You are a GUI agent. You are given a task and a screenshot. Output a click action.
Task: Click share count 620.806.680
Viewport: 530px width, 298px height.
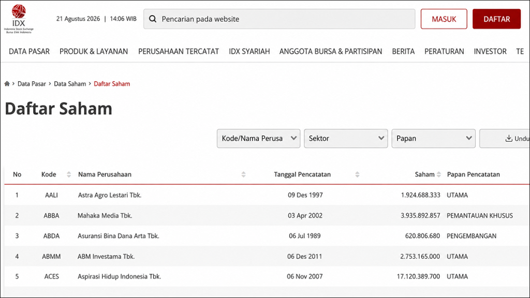[x=422, y=236]
